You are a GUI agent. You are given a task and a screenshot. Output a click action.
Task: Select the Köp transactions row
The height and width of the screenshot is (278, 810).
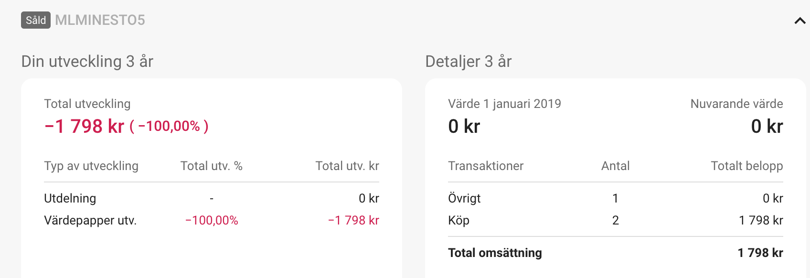point(616,220)
